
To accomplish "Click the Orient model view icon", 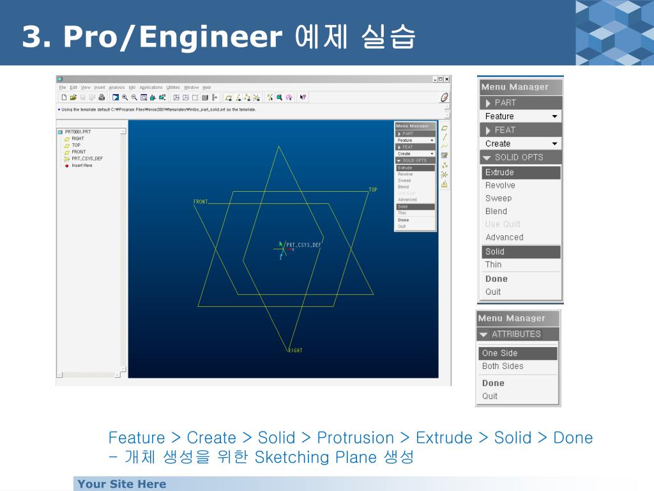I will tap(153, 97).
